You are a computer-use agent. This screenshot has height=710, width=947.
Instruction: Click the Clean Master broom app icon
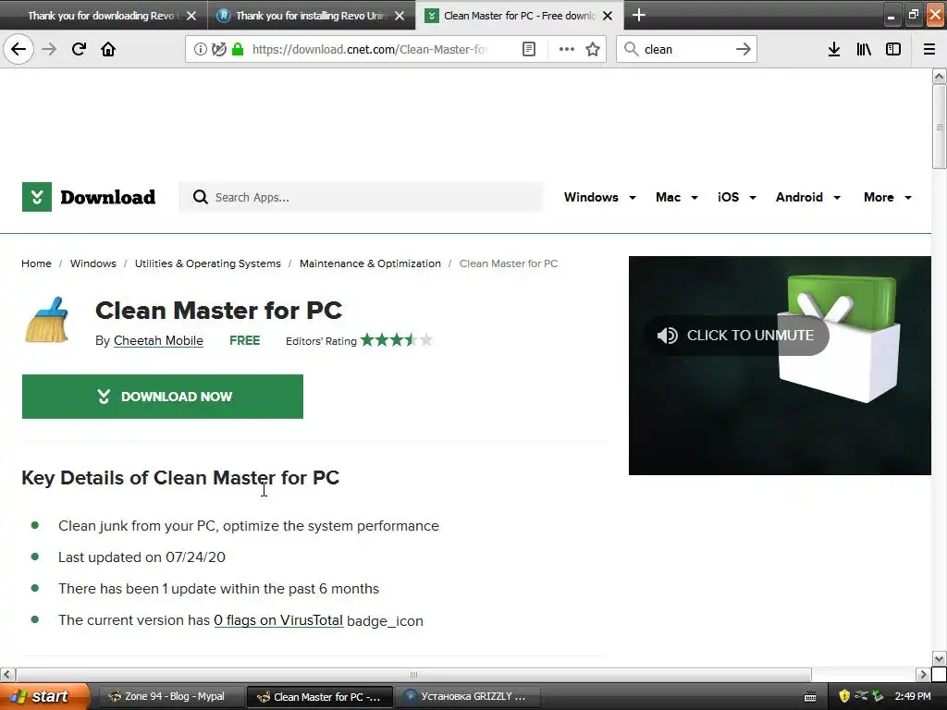(47, 320)
